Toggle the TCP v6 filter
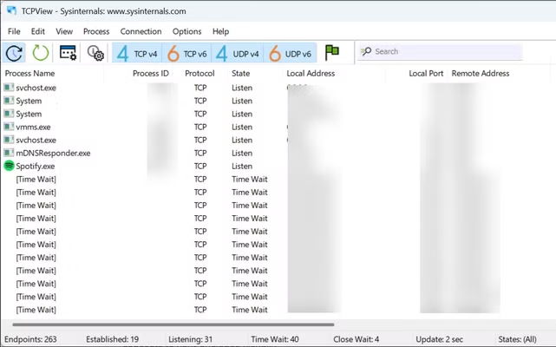 click(x=186, y=53)
